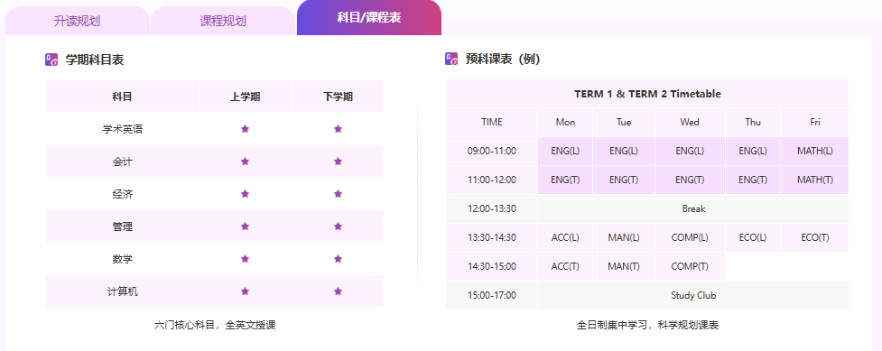The height and width of the screenshot is (351, 882).
Task: Click the Tue column header
Action: point(624,122)
